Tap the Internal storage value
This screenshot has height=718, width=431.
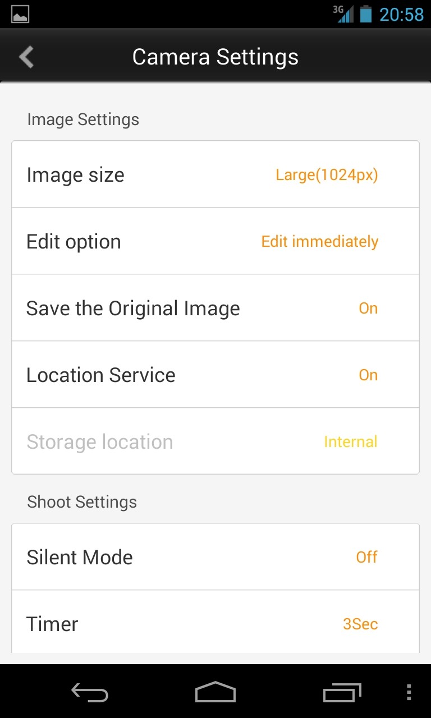tap(351, 442)
